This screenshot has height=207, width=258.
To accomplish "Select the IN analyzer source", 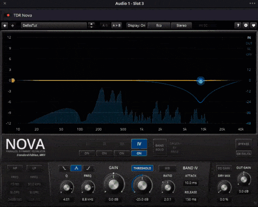I will tap(249, 37).
